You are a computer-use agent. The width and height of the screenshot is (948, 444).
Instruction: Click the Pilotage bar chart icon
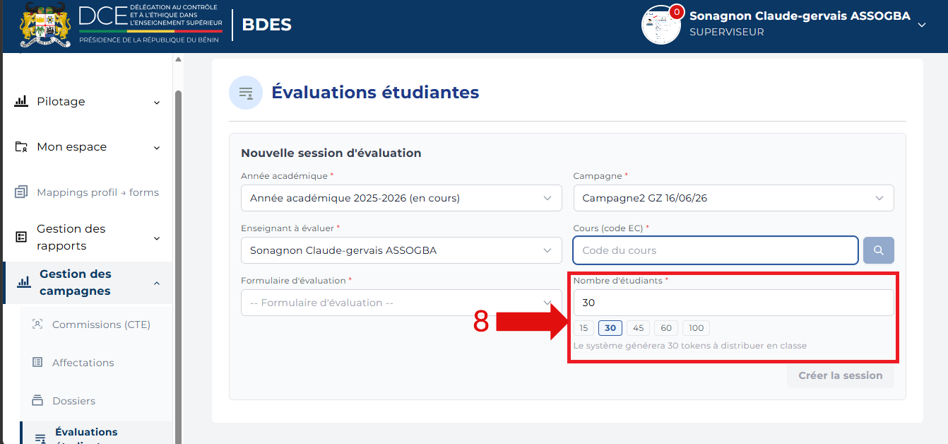click(x=21, y=102)
